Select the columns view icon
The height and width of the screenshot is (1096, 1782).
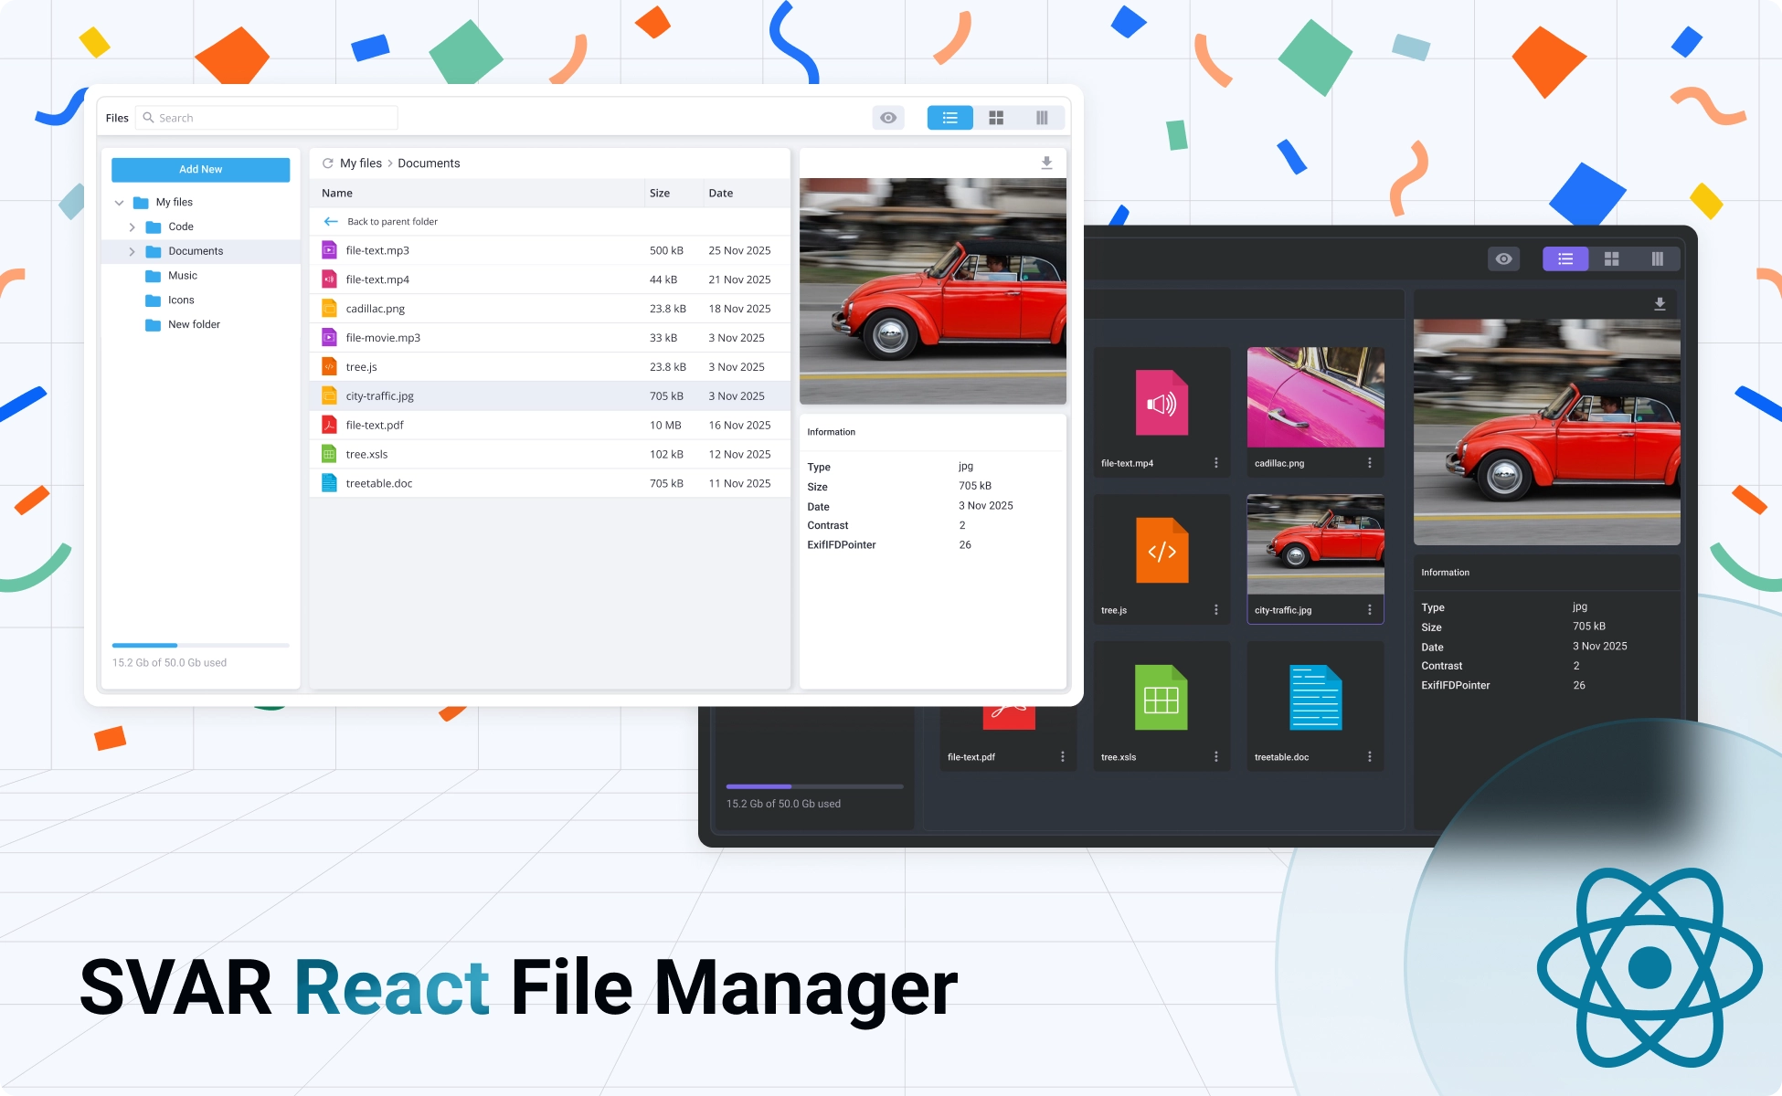point(1041,117)
